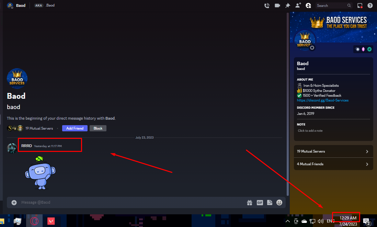The image size is (377, 227).
Task: Click the Search field in header
Action: 334,5
